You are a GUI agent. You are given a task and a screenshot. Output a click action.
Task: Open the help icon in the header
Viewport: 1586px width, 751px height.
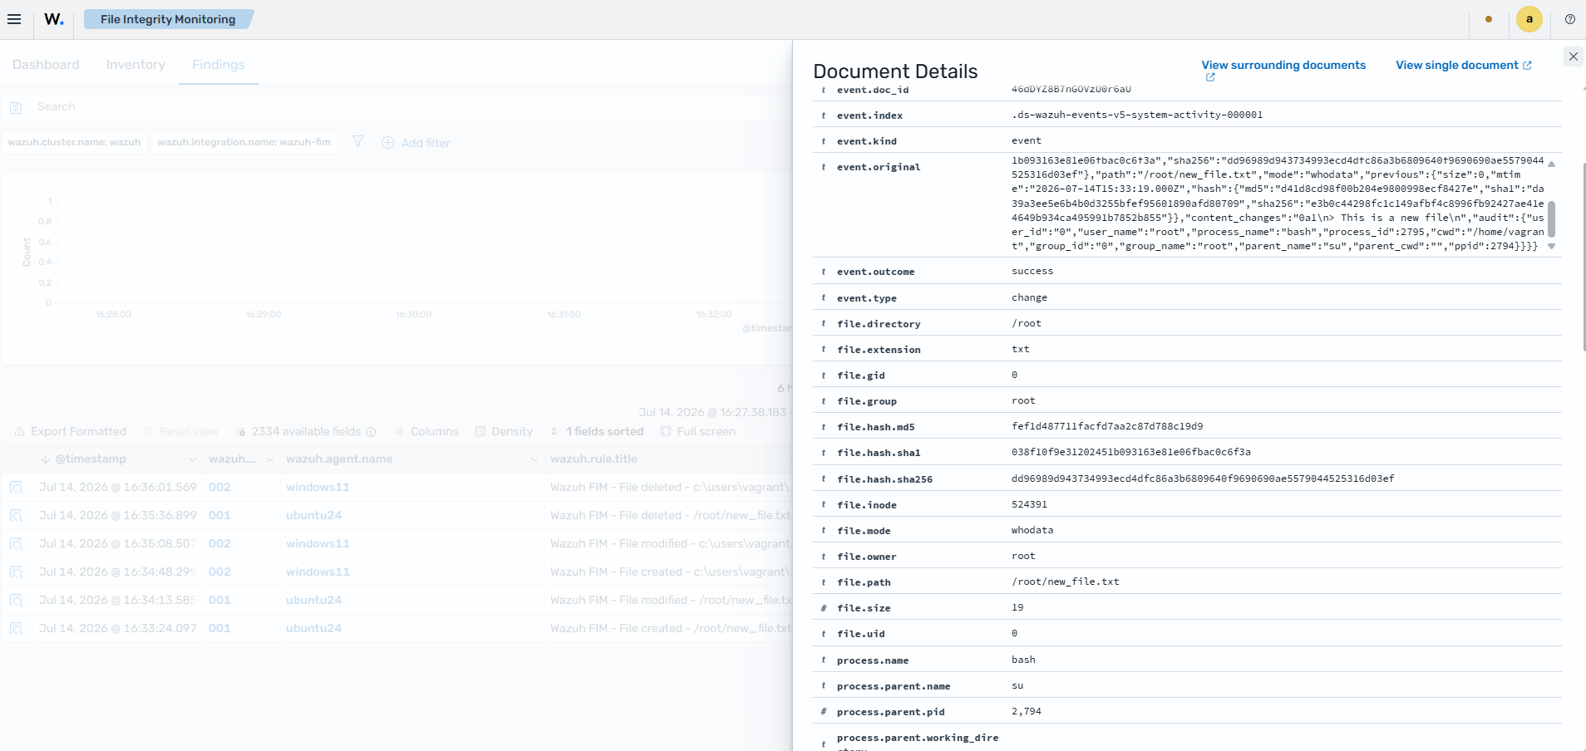coord(1570,19)
